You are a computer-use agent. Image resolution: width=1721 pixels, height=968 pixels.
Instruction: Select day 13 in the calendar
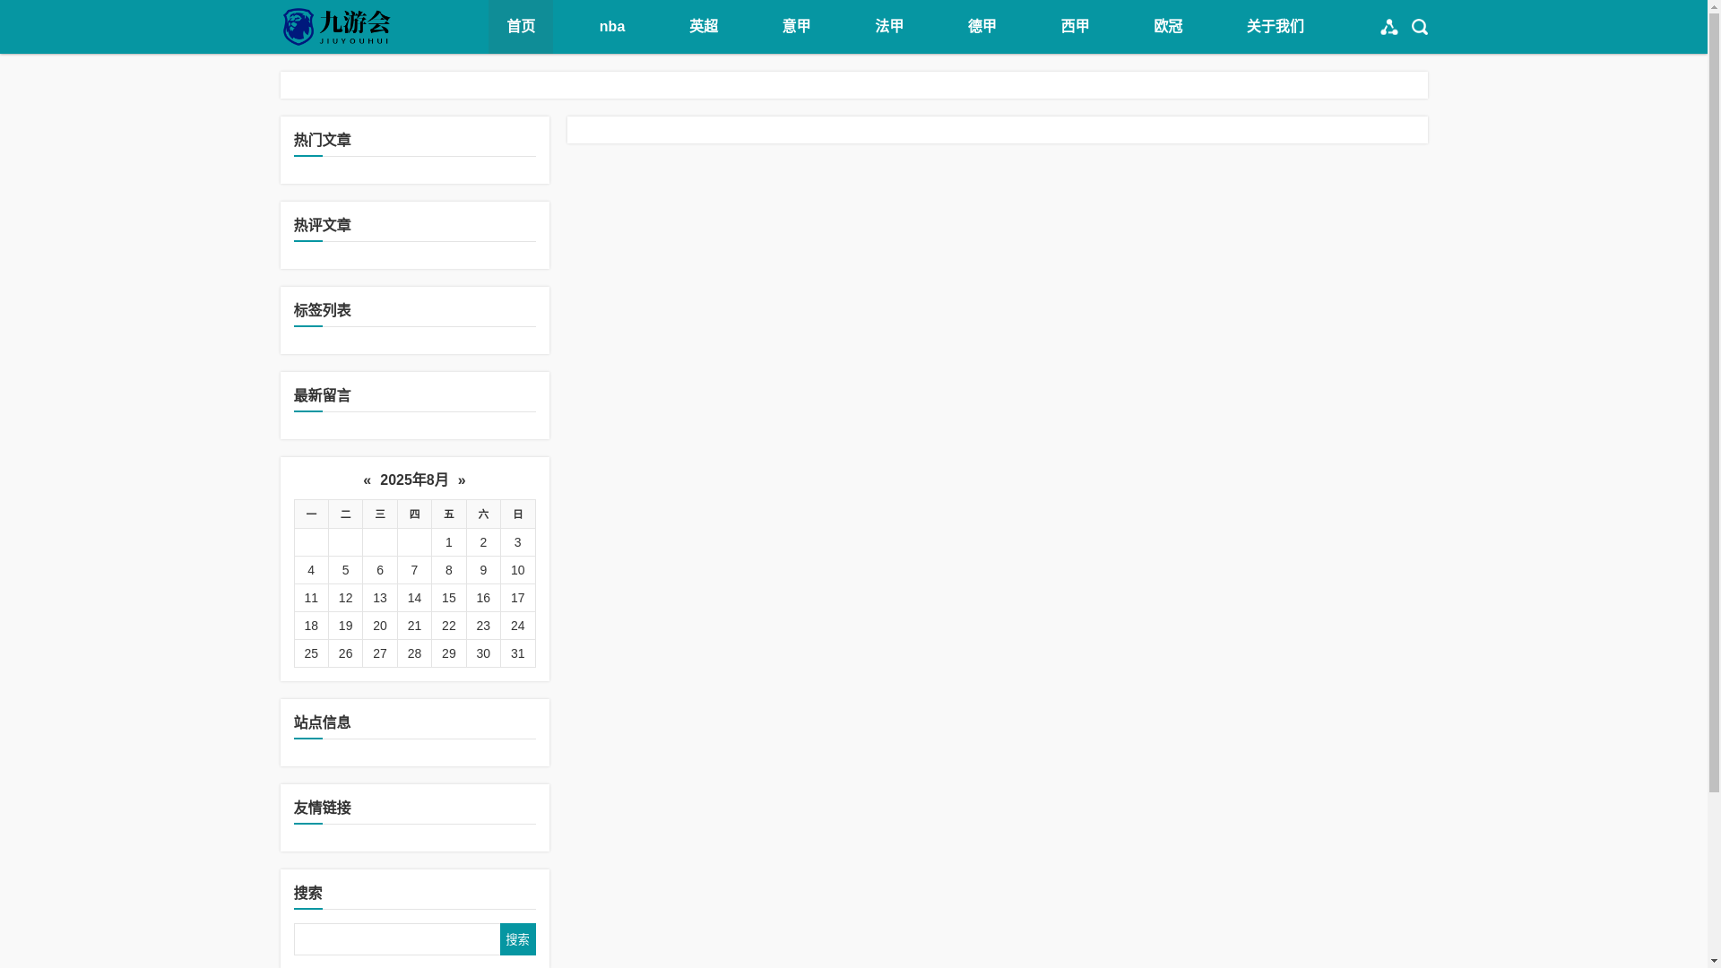click(x=380, y=598)
